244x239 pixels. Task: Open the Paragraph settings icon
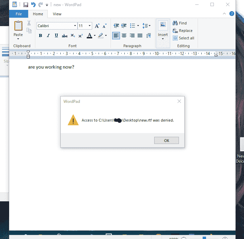coord(149,36)
